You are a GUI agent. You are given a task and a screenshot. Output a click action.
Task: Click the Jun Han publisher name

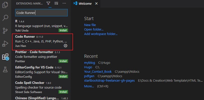pos(20,46)
